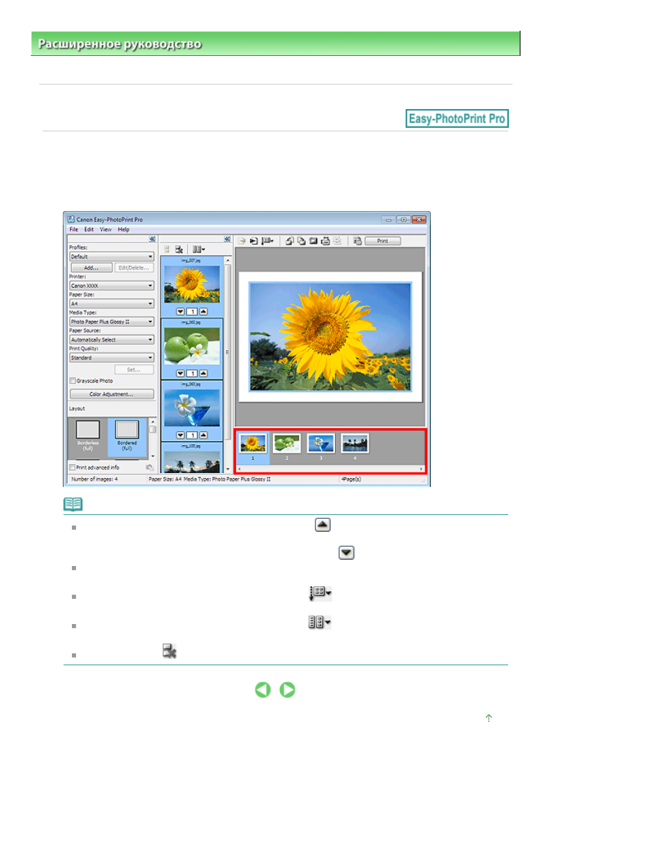Open the thumbnail size dropdown icon above the image list
Image resolution: width=666 pixels, height=863 pixels.
click(199, 249)
